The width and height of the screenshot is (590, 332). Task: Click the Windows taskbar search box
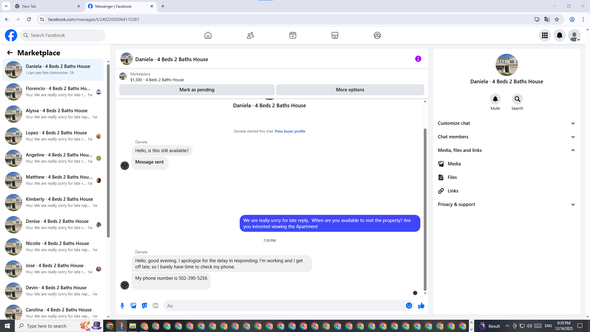click(x=59, y=326)
